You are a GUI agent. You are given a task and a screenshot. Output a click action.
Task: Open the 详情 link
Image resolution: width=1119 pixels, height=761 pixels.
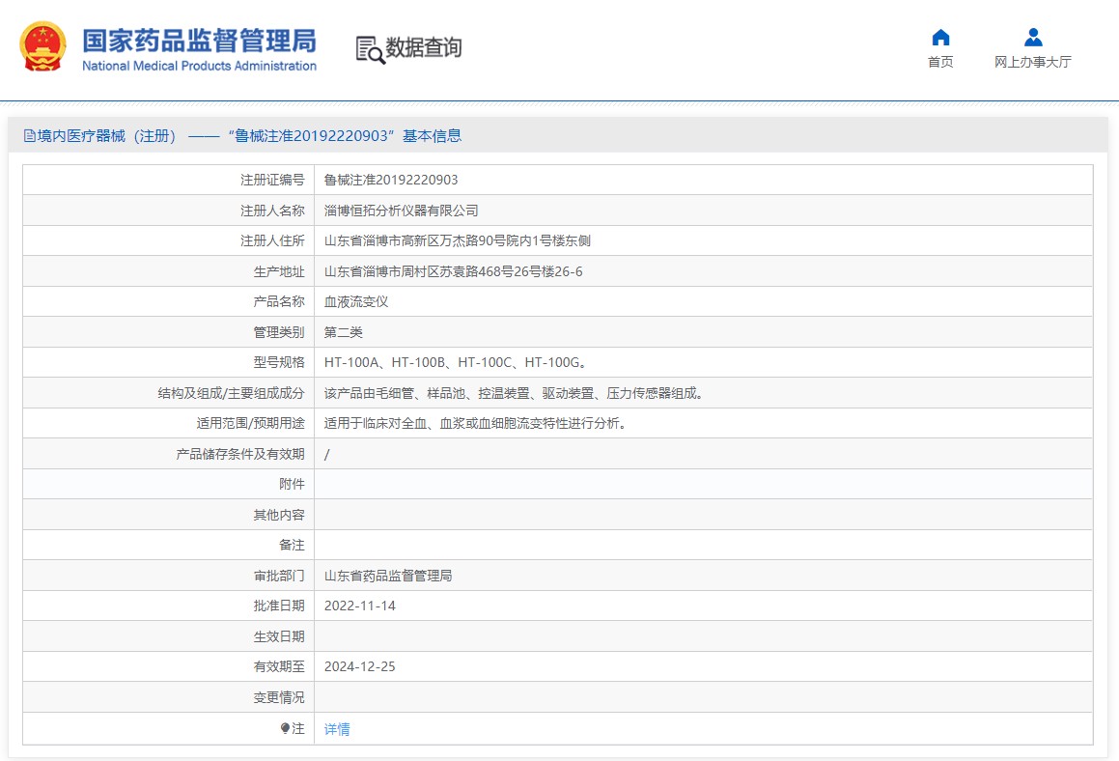(x=337, y=729)
